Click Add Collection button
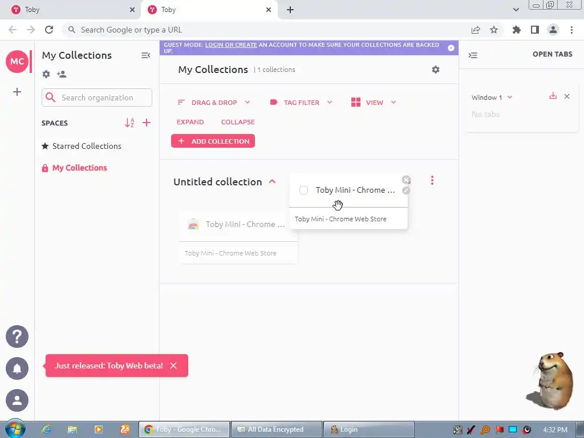 pyautogui.click(x=213, y=141)
